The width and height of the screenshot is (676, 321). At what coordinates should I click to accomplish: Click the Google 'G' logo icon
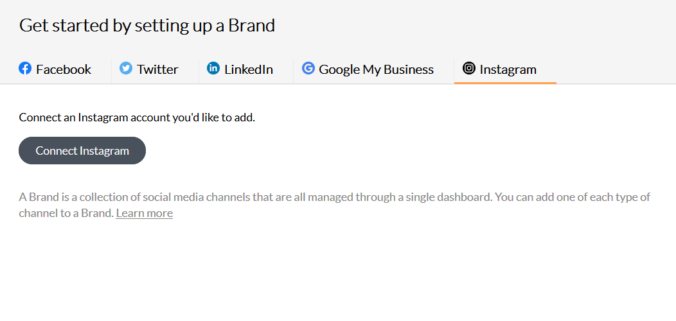click(308, 68)
